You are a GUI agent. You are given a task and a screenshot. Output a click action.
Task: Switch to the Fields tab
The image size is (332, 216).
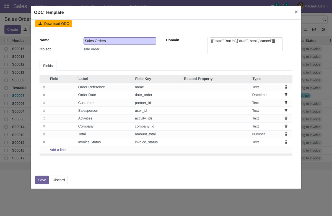point(48,66)
